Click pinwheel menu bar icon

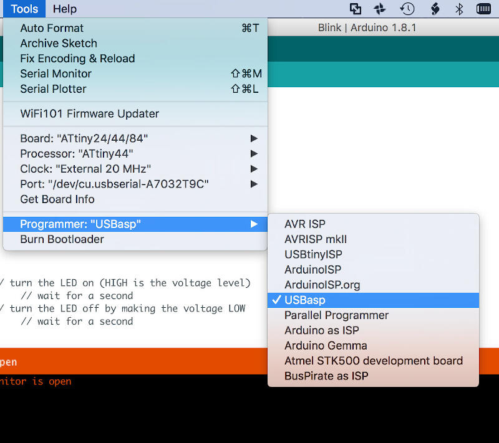click(380, 9)
